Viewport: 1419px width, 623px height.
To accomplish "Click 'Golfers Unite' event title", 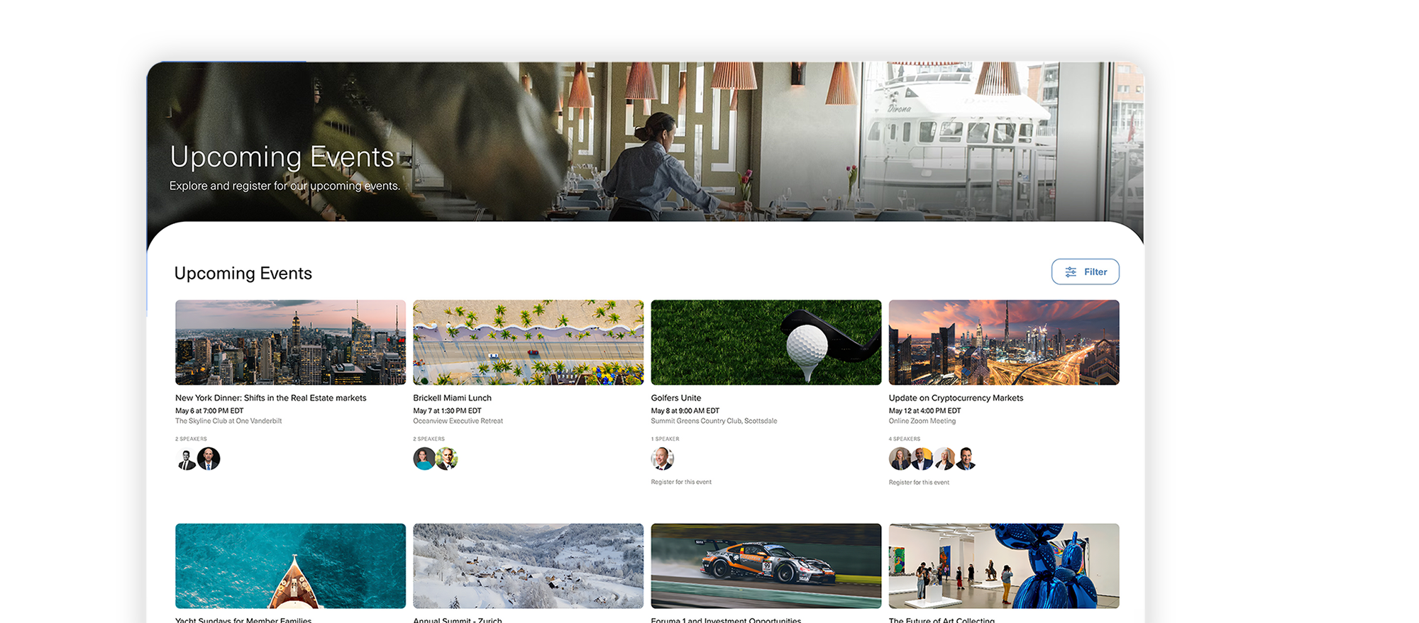I will [676, 398].
